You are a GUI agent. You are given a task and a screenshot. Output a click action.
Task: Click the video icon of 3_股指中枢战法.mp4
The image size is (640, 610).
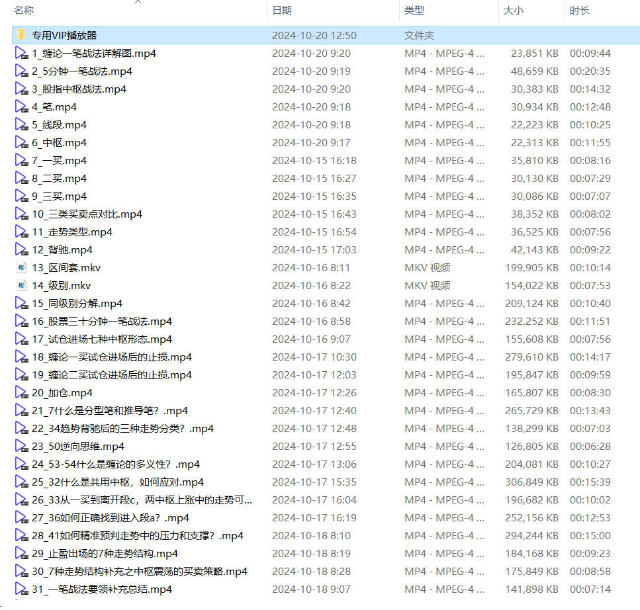click(21, 89)
